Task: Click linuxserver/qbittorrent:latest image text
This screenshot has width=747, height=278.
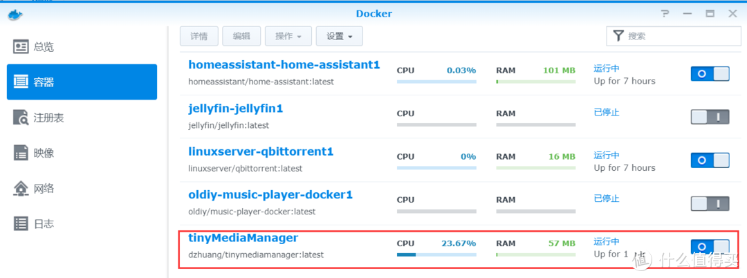Action: coord(246,169)
